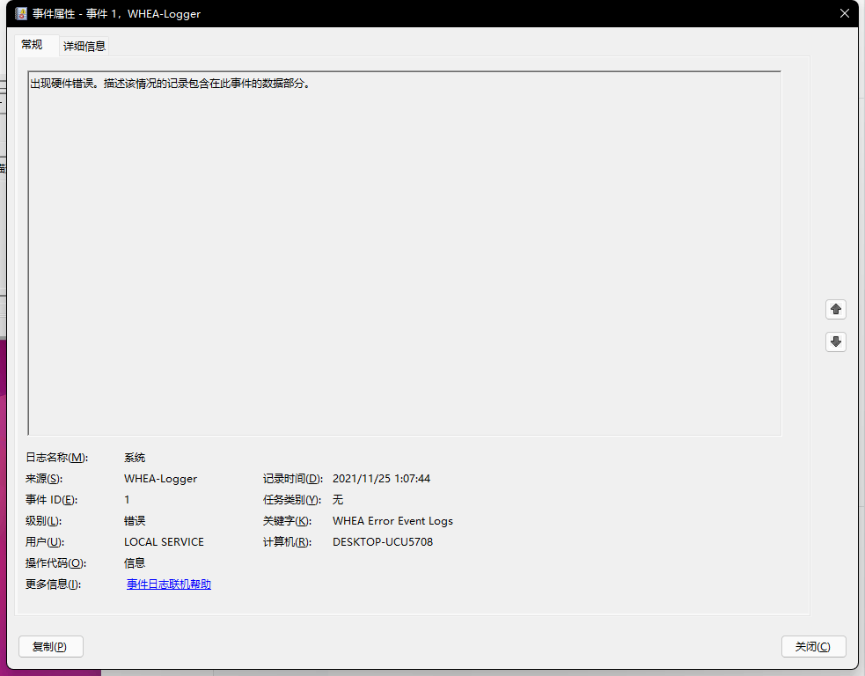
Task: Click the 任务类别(Y) label
Action: (x=292, y=499)
